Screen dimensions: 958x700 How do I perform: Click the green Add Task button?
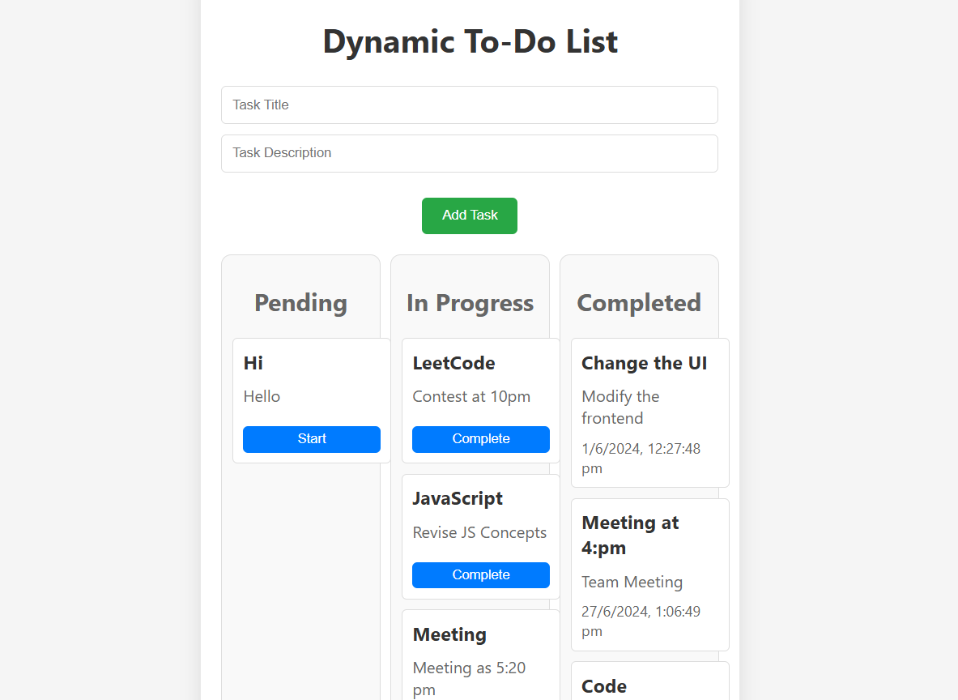[x=469, y=216]
